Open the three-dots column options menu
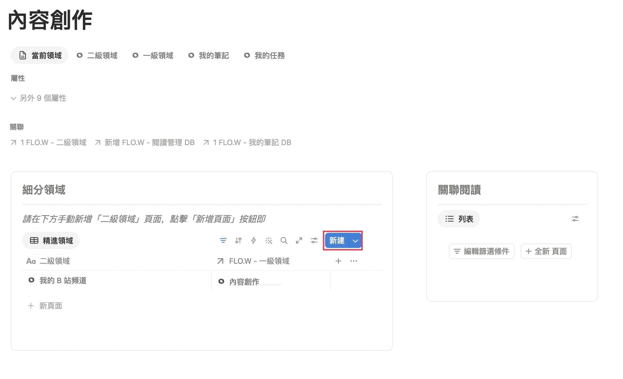 pos(354,261)
